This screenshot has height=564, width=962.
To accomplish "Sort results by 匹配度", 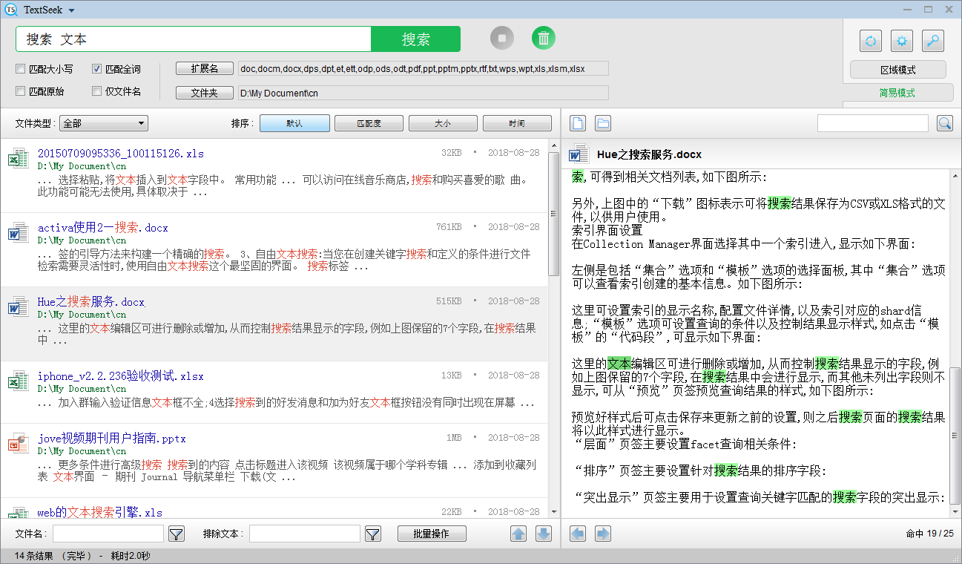I will click(x=369, y=123).
